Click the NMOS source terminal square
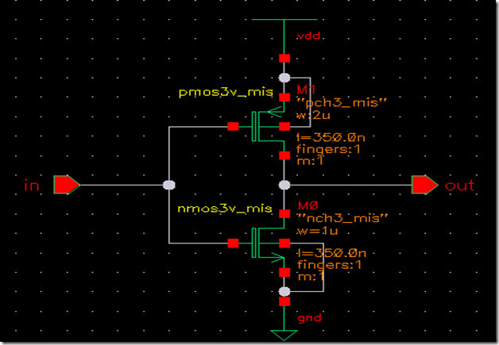This screenshot has height=345, width=499. point(284,272)
